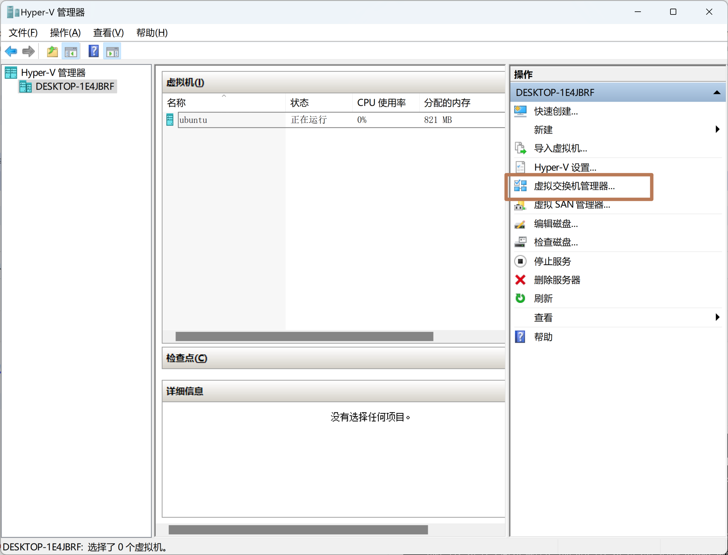Click the red X 删除服务器 action
728x555 pixels.
pyautogui.click(x=557, y=280)
